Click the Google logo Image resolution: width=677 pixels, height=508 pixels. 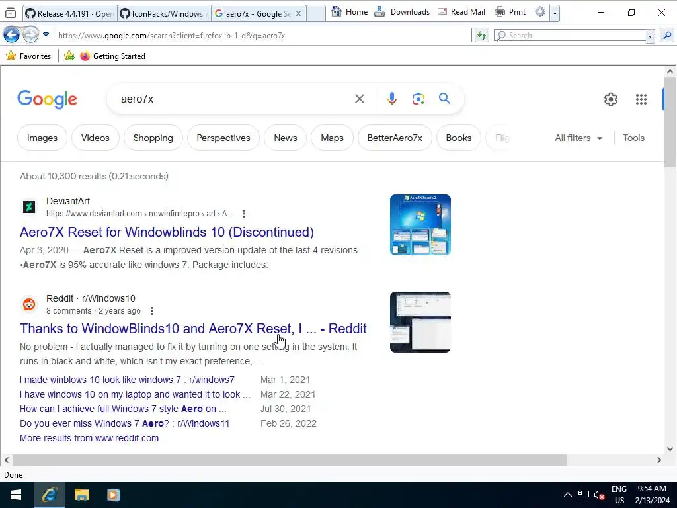[47, 99]
